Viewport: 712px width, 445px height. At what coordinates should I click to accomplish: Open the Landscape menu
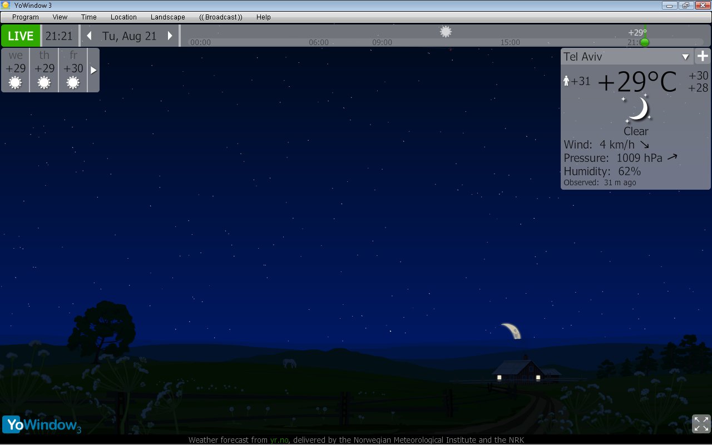167,17
